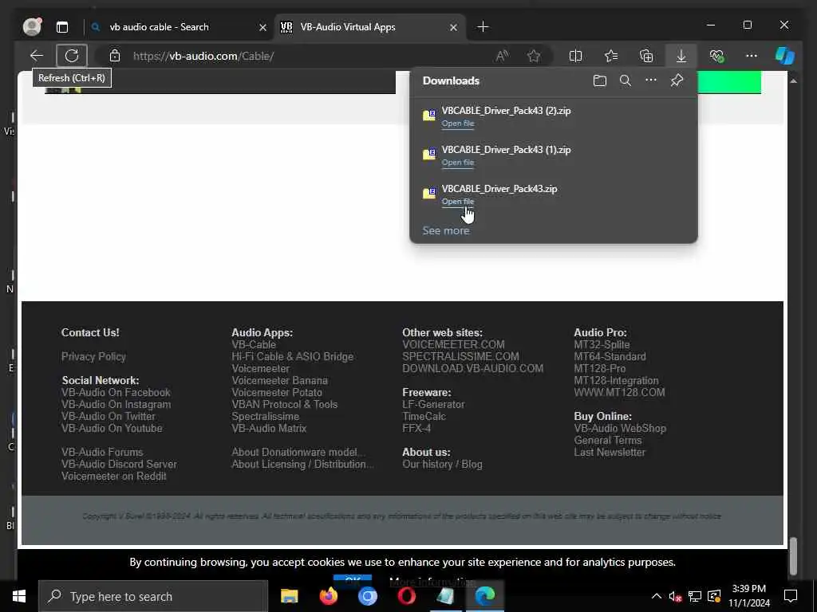
Task: Click the Split screen icon
Action: pos(575,56)
